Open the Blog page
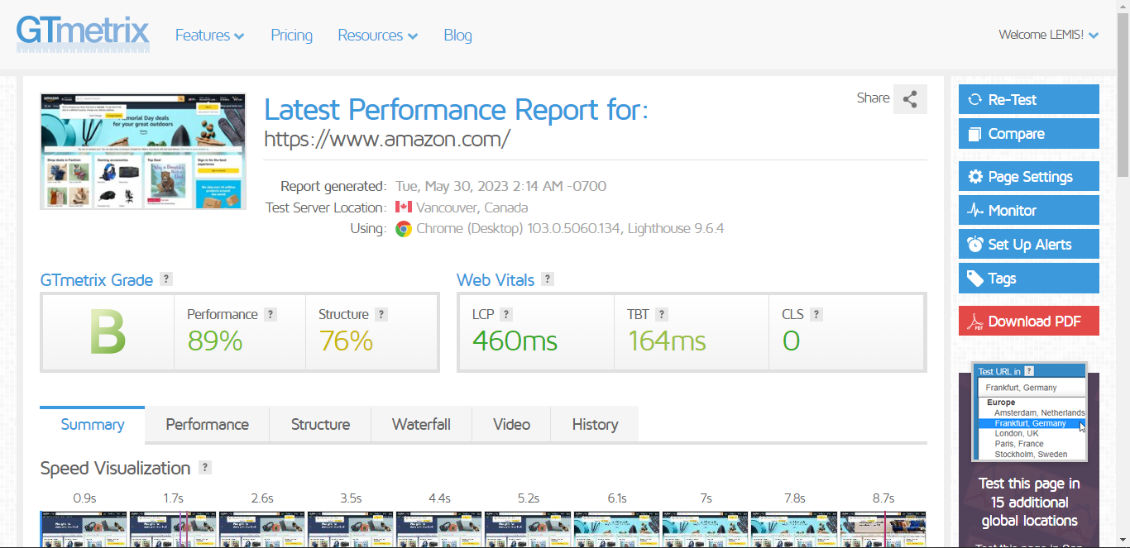Image resolution: width=1130 pixels, height=548 pixels. click(457, 36)
